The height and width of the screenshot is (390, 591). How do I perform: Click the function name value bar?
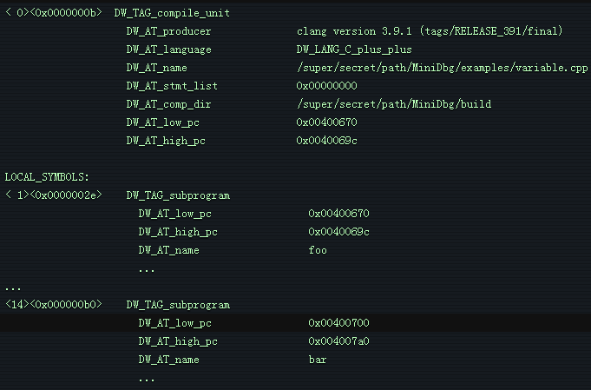pos(318,359)
